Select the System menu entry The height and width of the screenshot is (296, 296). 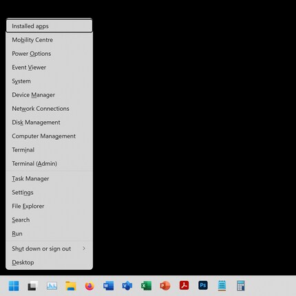[x=50, y=81]
